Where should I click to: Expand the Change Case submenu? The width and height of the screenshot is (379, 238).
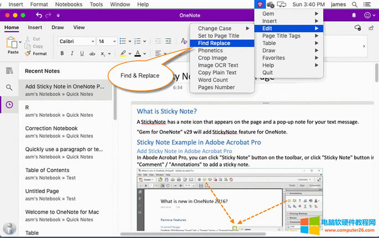[220, 29]
